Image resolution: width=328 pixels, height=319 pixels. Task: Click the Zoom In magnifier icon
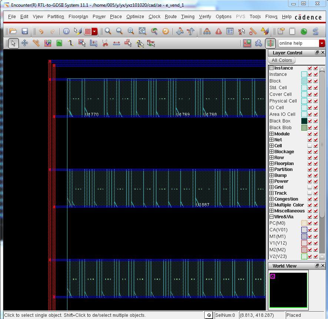pyautogui.click(x=108, y=31)
